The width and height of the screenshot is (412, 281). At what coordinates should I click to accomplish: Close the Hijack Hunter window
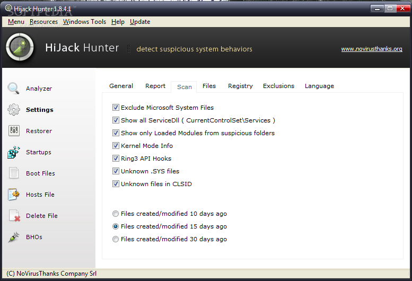402,8
